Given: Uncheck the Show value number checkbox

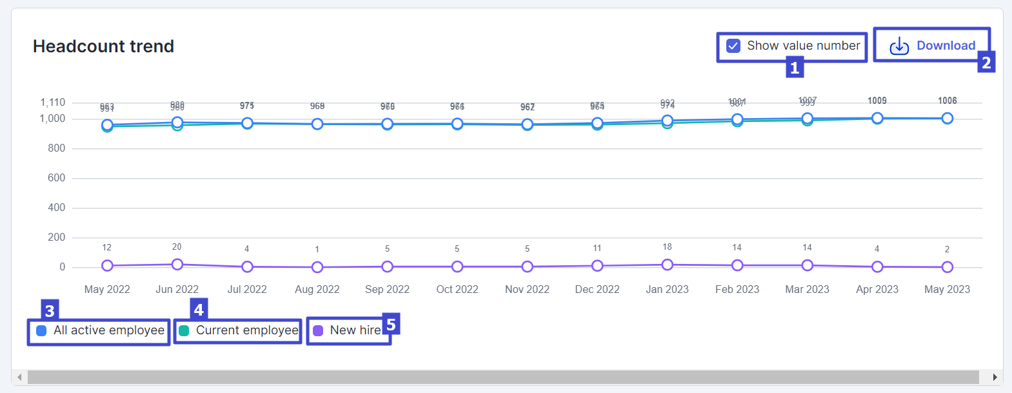Looking at the screenshot, I should (x=733, y=46).
